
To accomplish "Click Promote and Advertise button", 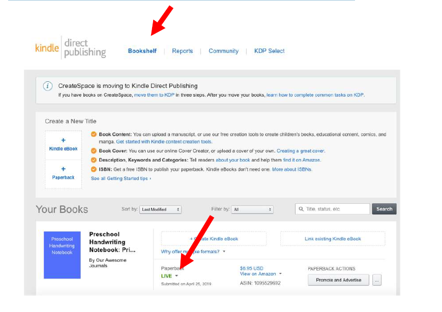I will [x=338, y=280].
